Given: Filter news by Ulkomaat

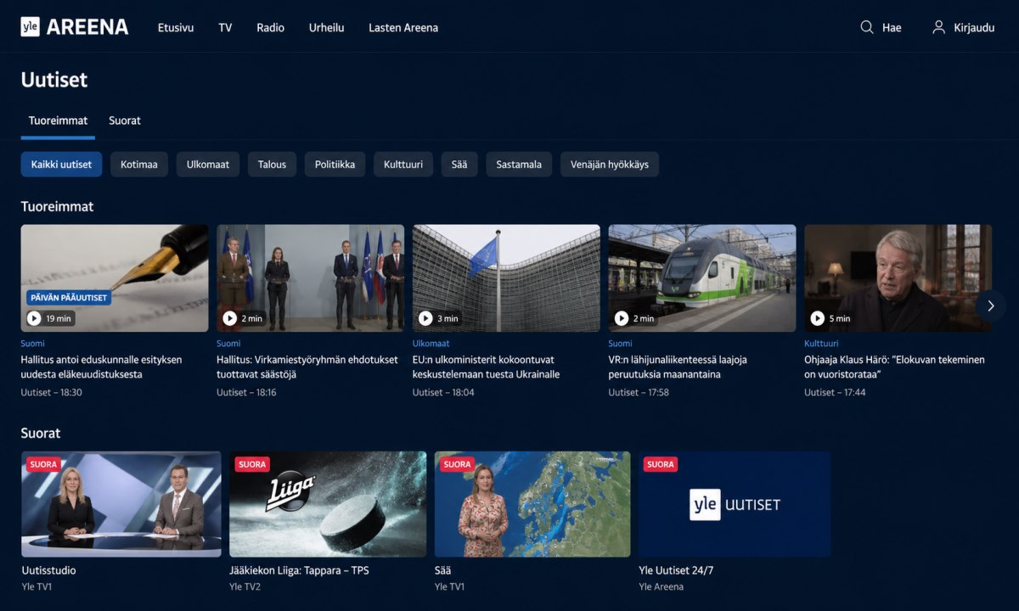Looking at the screenshot, I should 208,165.
